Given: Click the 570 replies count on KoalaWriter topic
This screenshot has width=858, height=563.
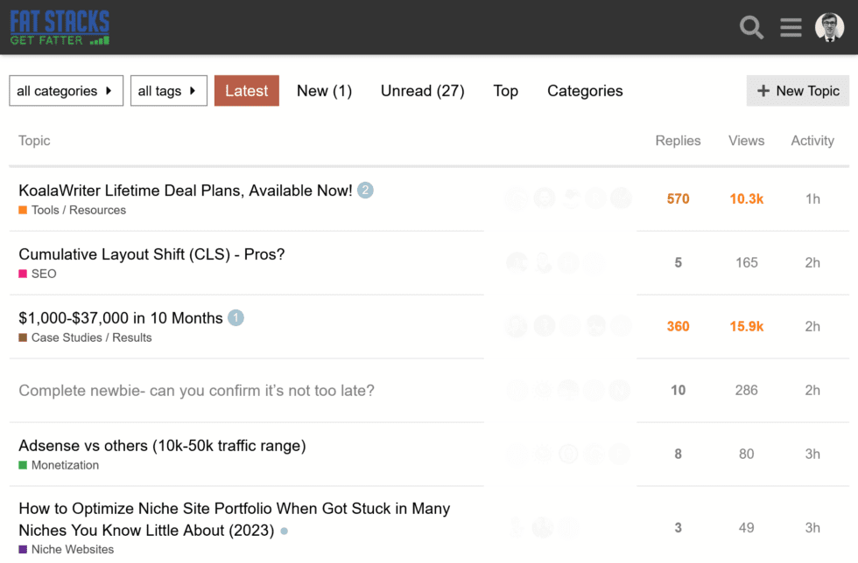Looking at the screenshot, I should (x=678, y=198).
